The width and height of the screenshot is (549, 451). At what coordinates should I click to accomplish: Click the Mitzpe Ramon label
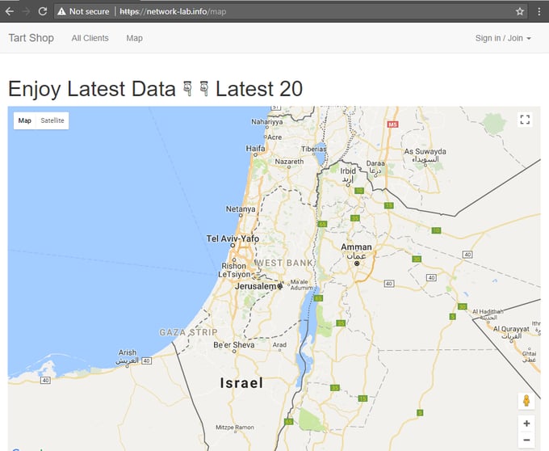pyautogui.click(x=235, y=428)
